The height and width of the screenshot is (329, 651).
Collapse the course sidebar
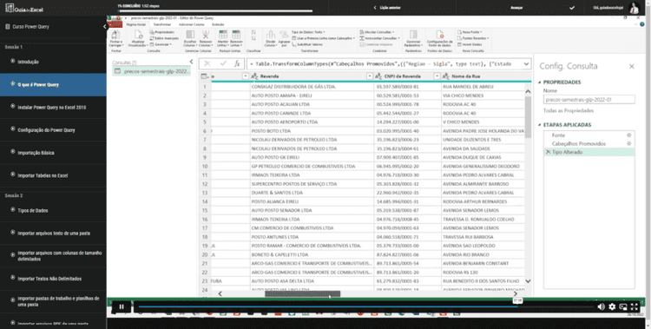[105, 27]
